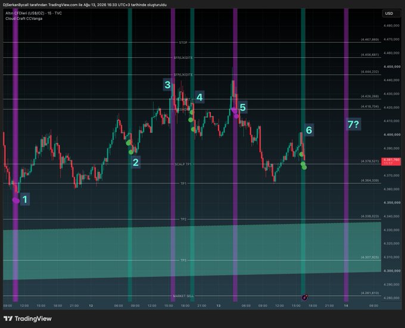Click the date label 13 on the time axis
This screenshot has height=328, width=405.
(x=219, y=305)
